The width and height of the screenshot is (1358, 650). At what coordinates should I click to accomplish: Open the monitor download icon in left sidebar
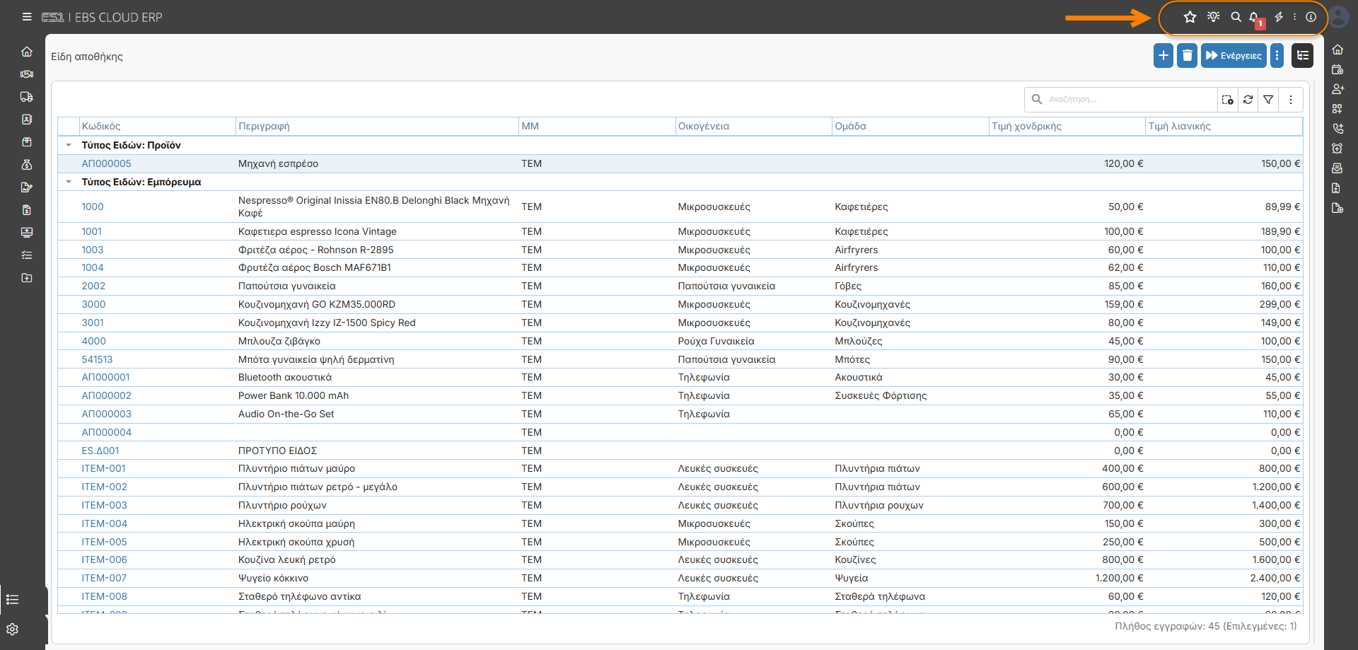click(27, 233)
